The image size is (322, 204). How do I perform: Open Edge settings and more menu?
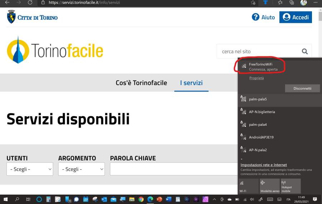point(315,3)
